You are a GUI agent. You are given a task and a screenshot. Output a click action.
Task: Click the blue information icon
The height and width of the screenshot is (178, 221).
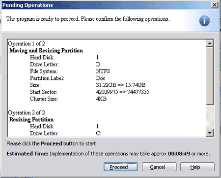pyautogui.click(x=204, y=21)
